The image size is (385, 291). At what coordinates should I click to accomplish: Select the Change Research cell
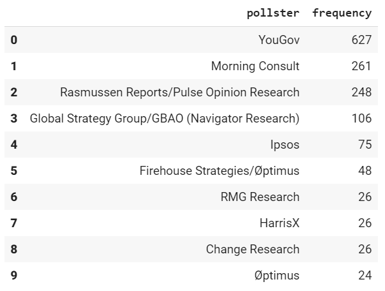coord(253,250)
